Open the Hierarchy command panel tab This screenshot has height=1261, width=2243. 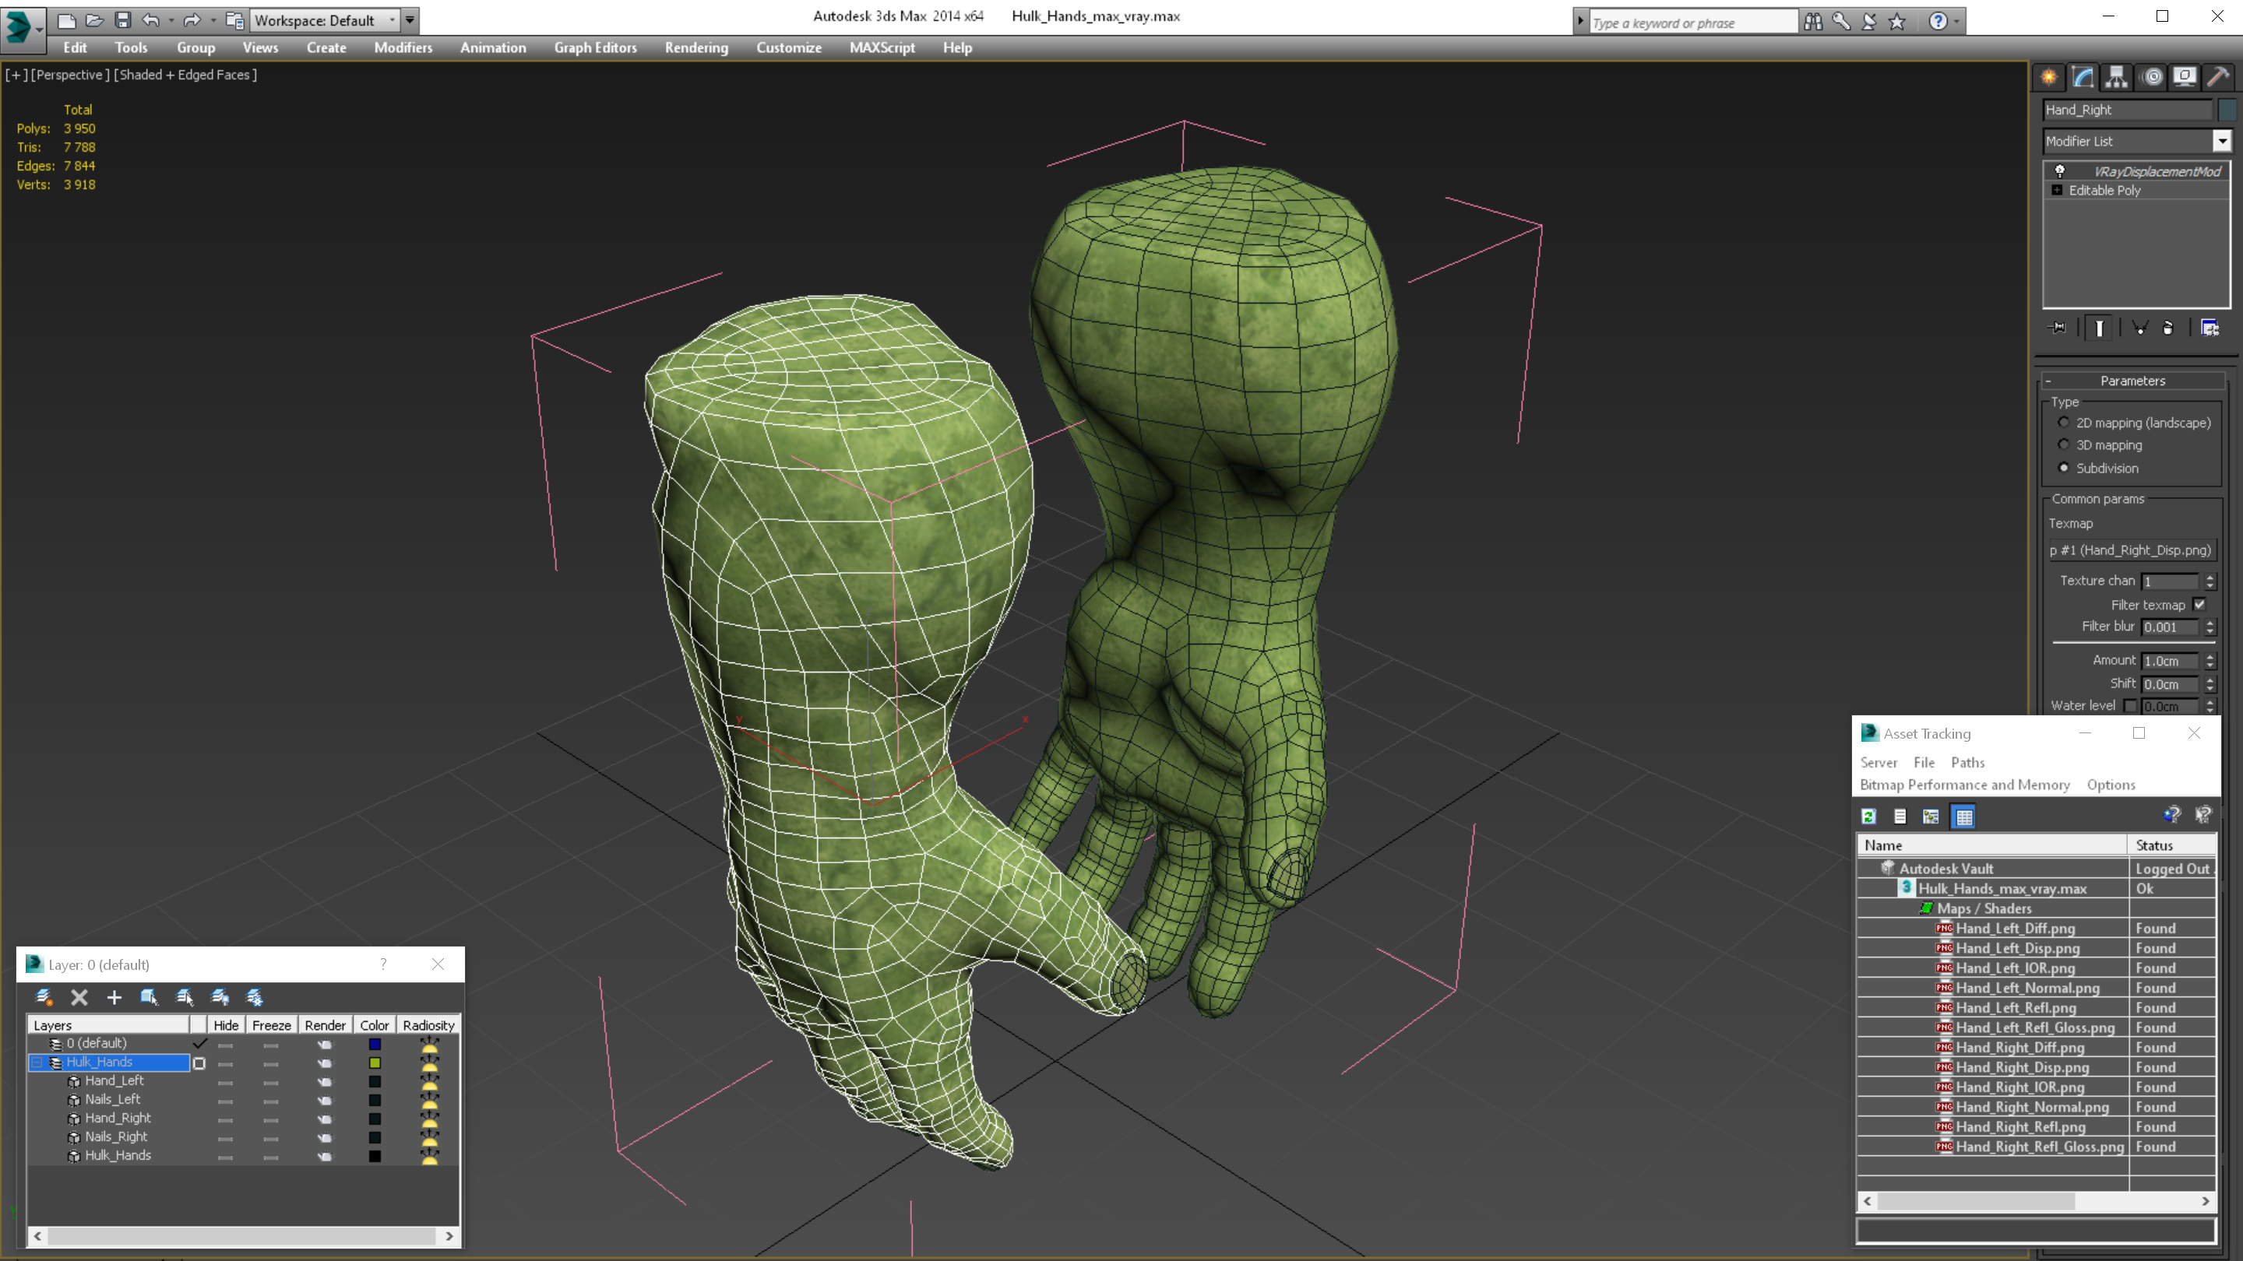(x=2117, y=76)
